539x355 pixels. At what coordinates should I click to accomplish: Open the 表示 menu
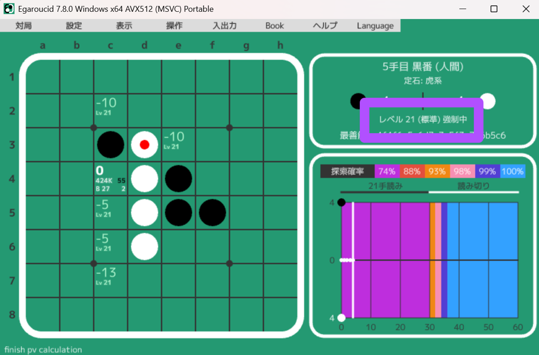click(x=124, y=25)
